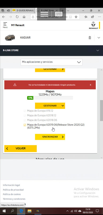Expand the Mapas GESTIONAR button
The width and height of the screenshot is (103, 215).
[x=50, y=106]
